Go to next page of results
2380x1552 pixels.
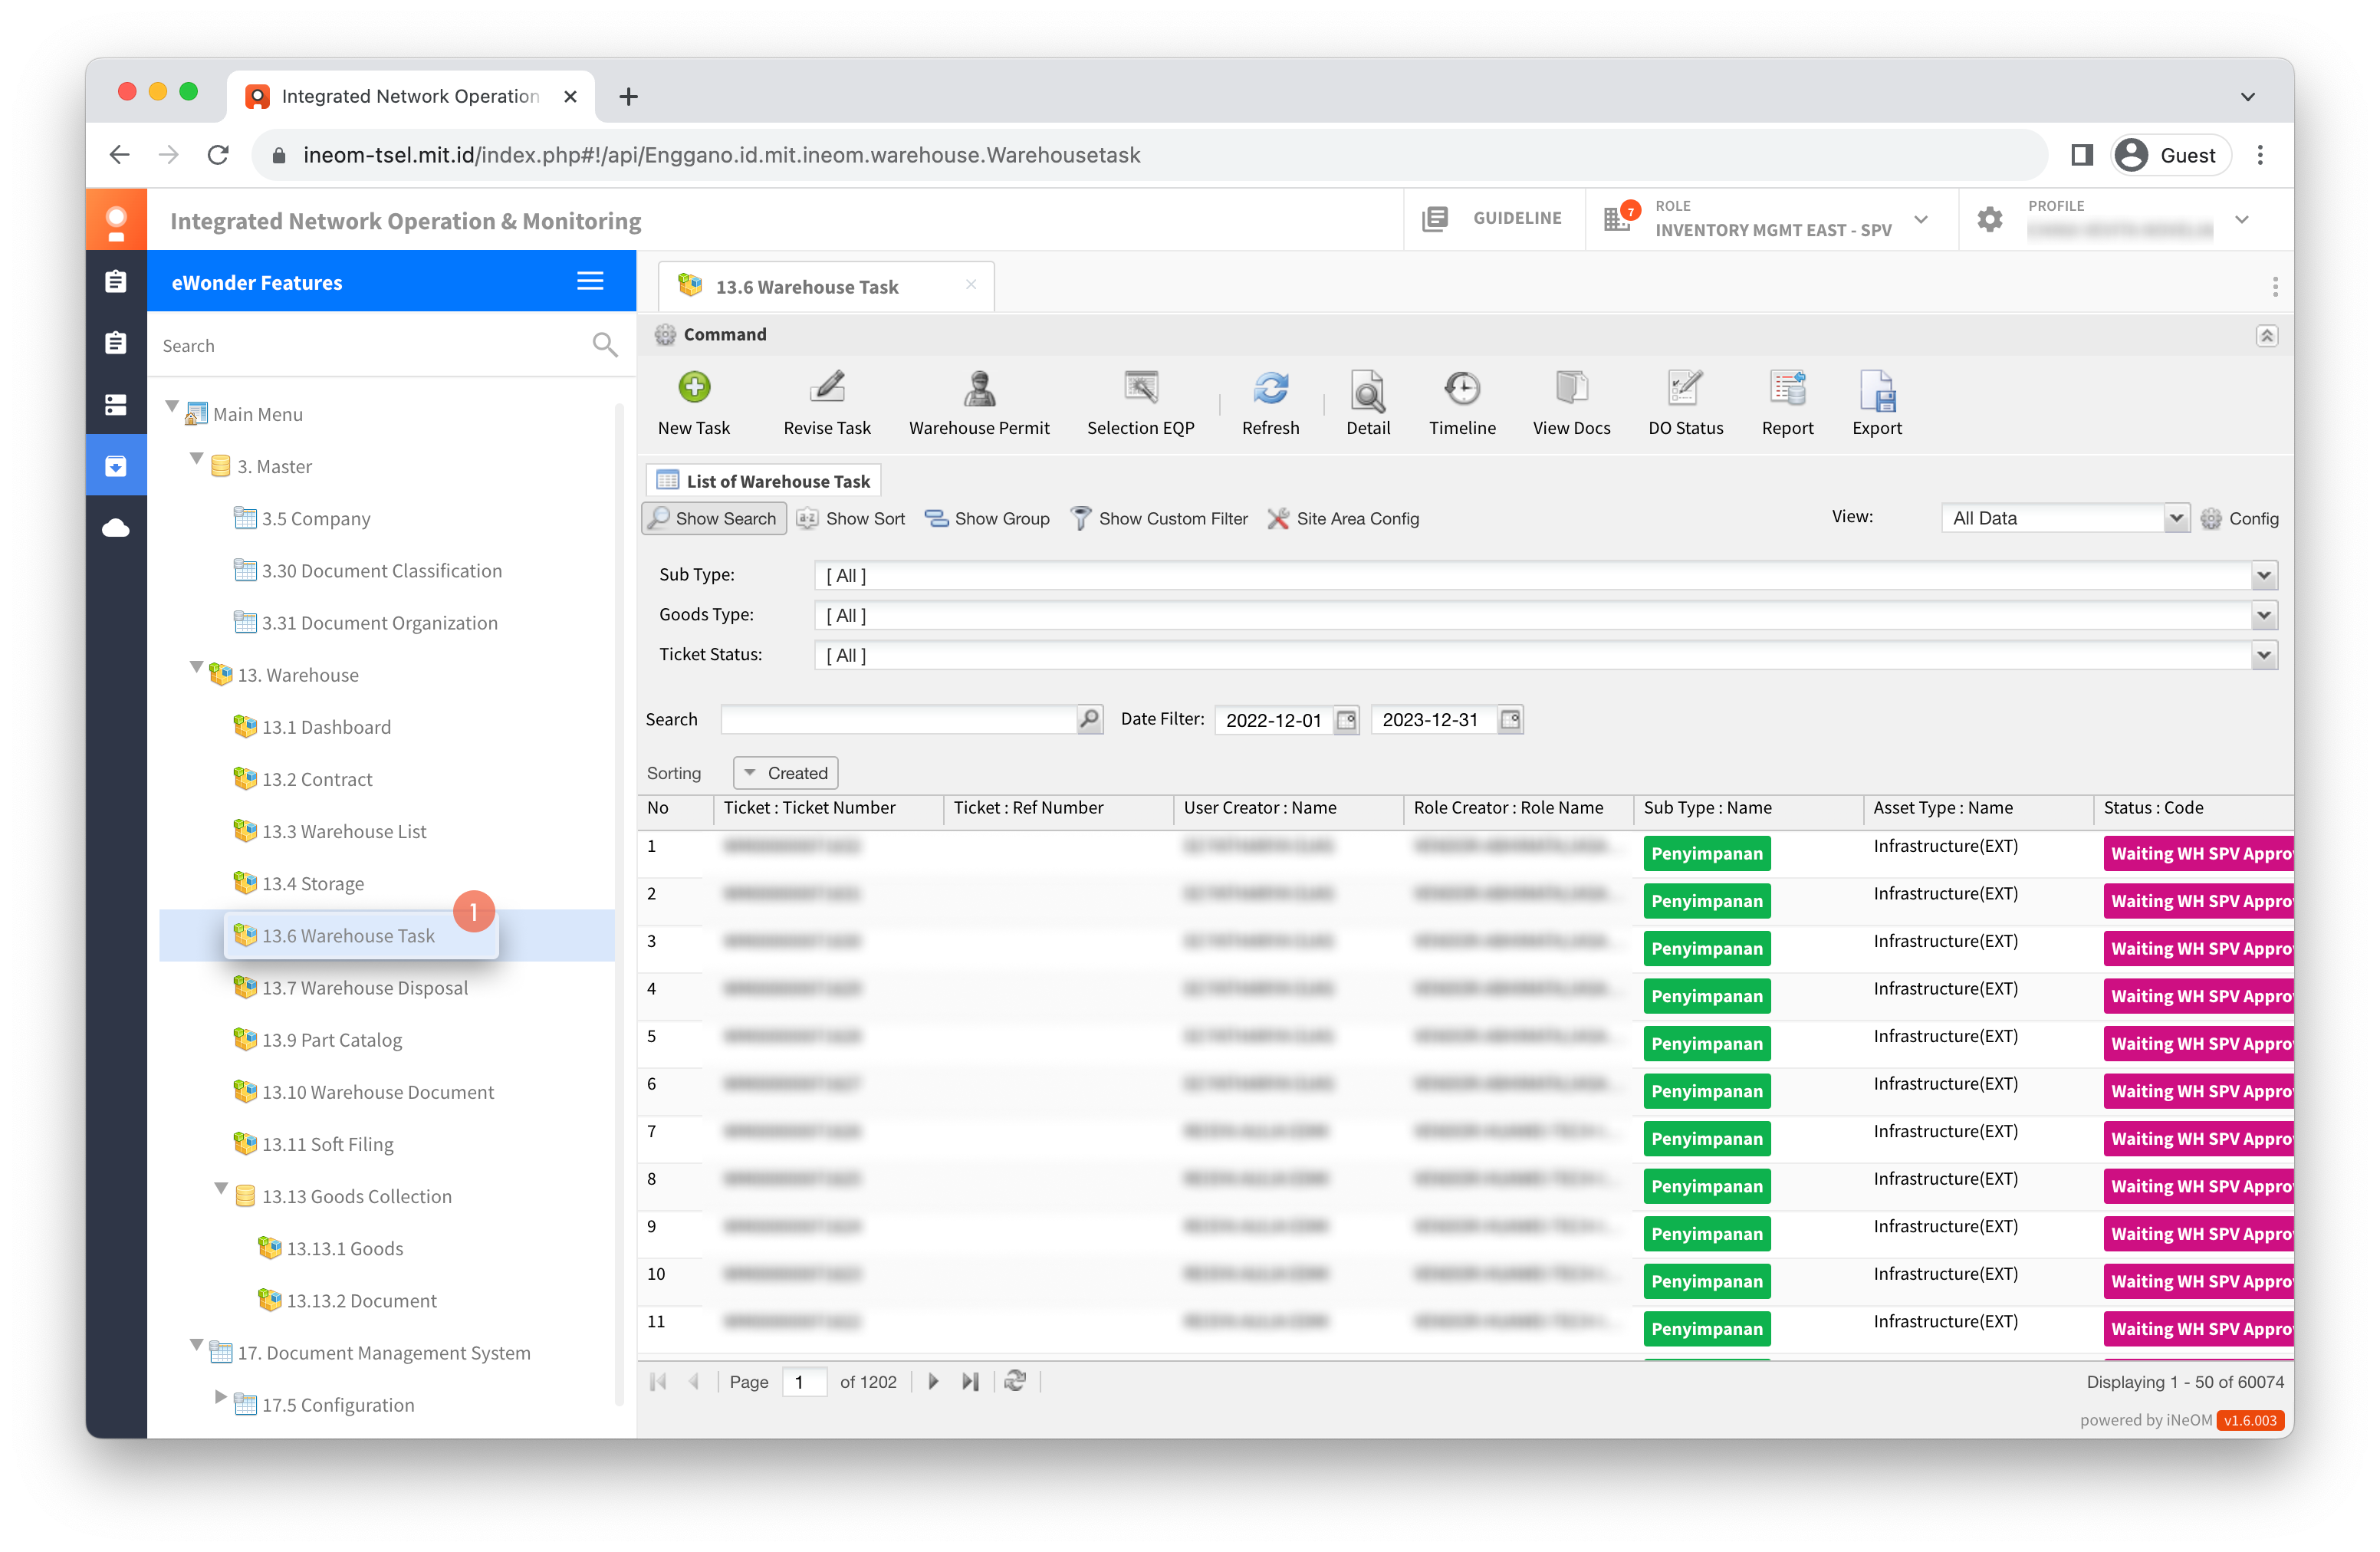click(933, 1382)
